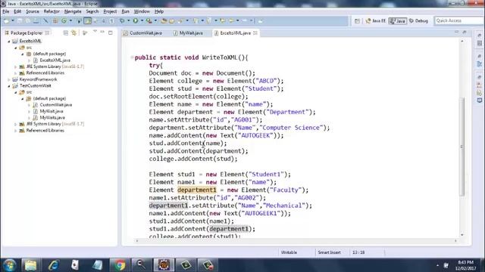Open the Source menu

[32, 11]
